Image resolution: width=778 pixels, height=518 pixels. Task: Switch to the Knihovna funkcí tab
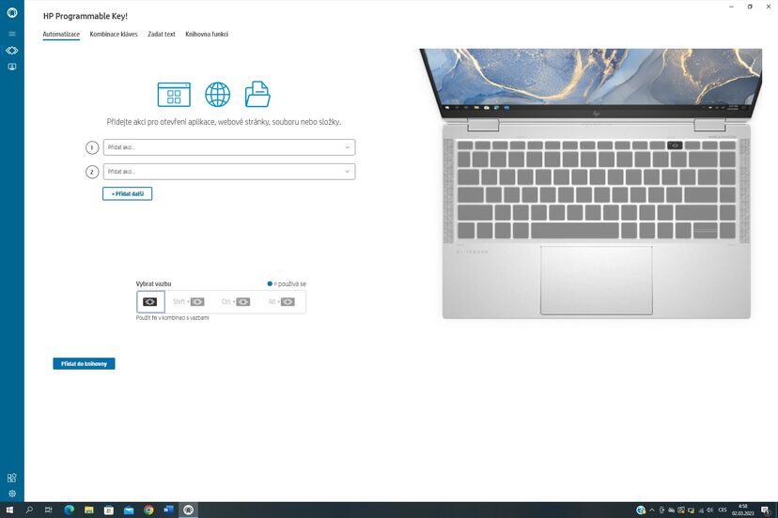207,34
